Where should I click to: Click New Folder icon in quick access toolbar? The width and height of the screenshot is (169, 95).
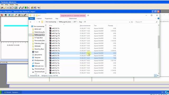click(x=37, y=15)
